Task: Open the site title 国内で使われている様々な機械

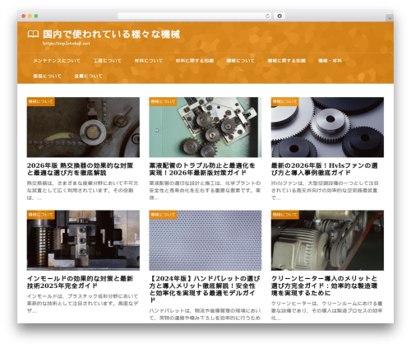Action: coord(111,35)
